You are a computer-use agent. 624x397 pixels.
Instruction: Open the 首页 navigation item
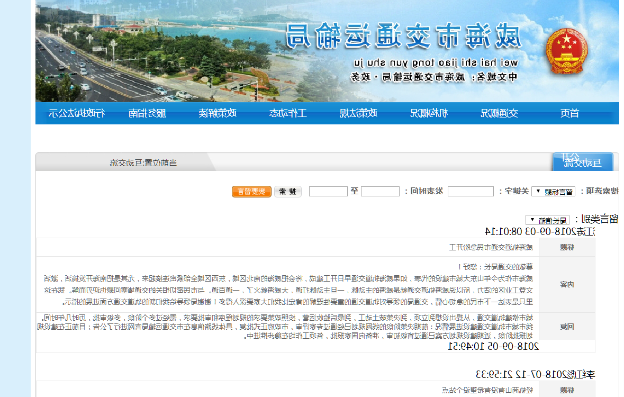pos(569,113)
